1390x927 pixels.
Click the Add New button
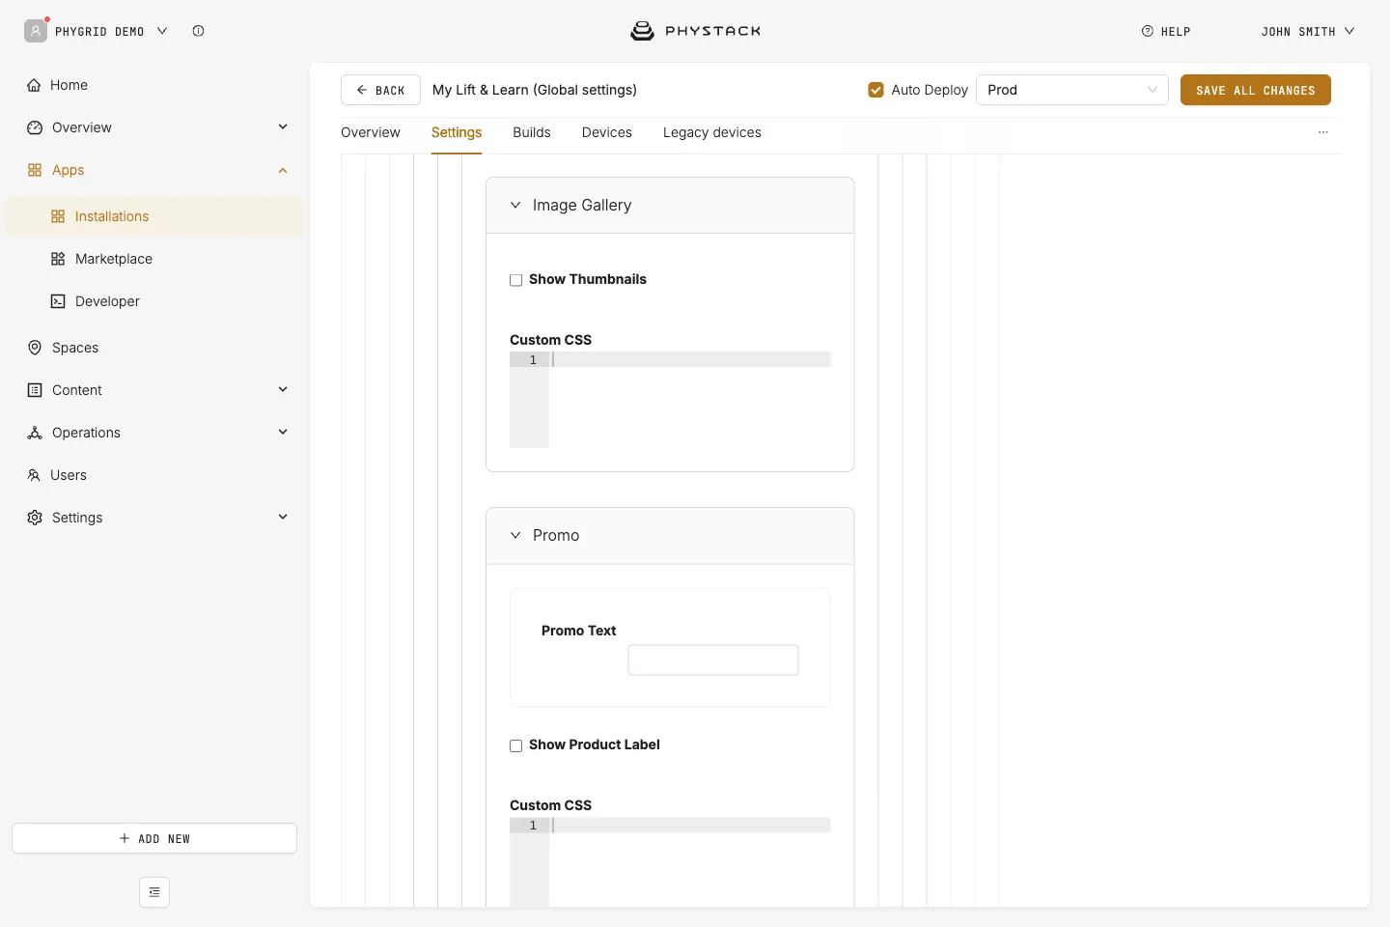[x=154, y=838]
